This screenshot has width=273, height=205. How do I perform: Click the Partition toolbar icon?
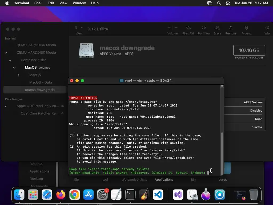[x=204, y=28]
